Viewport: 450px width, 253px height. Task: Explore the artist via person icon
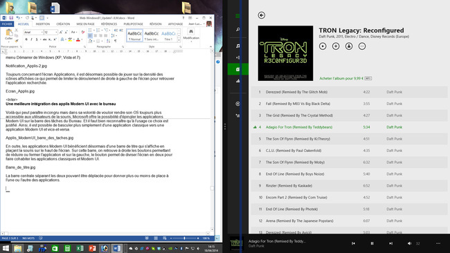coord(349,46)
